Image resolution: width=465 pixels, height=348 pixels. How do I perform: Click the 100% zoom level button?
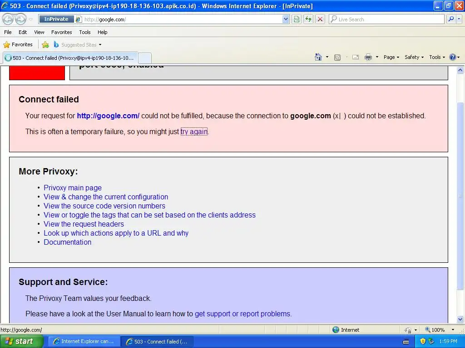click(x=435, y=330)
